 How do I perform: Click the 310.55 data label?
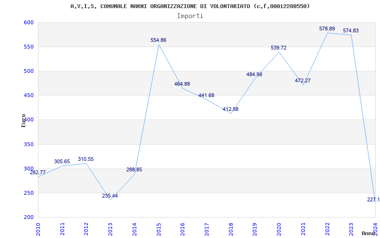tap(85, 159)
